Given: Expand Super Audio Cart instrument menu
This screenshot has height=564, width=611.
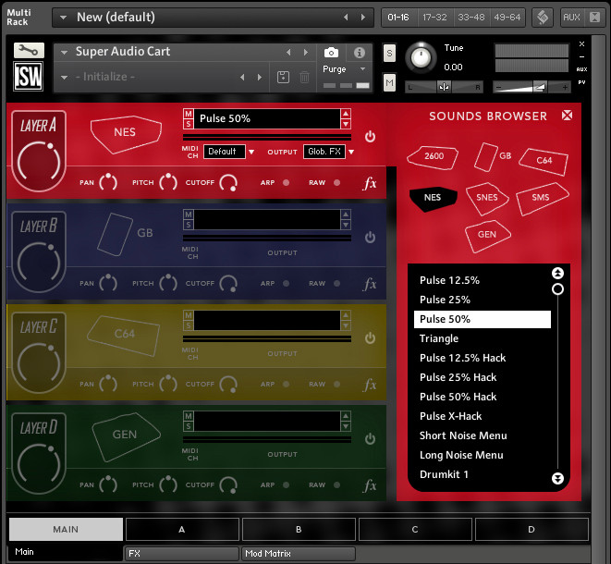Looking at the screenshot, I should 65,52.
